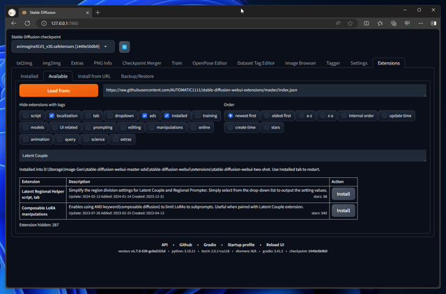Screen dimensions: 446x294
Task: Enable the query tag checkbox
Action: click(60, 139)
